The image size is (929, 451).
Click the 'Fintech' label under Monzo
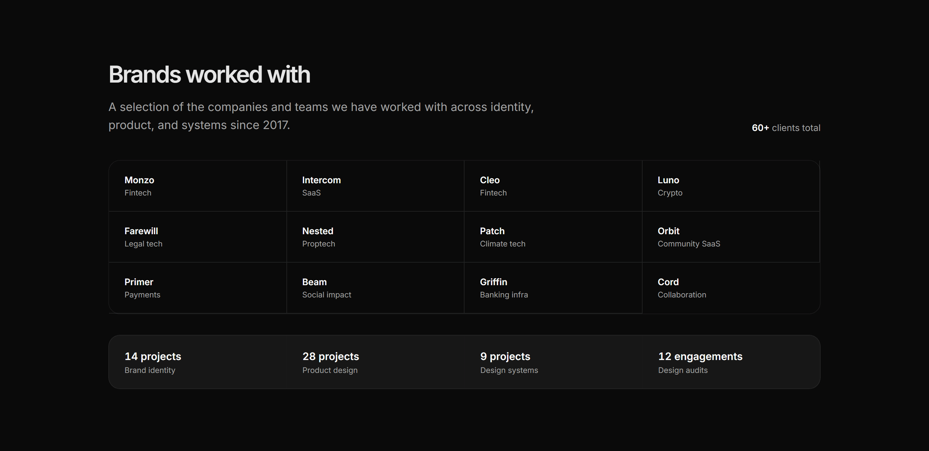tap(138, 193)
